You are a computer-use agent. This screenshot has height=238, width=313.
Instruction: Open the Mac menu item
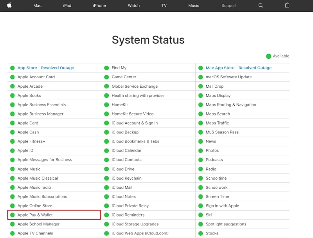(x=38, y=5)
